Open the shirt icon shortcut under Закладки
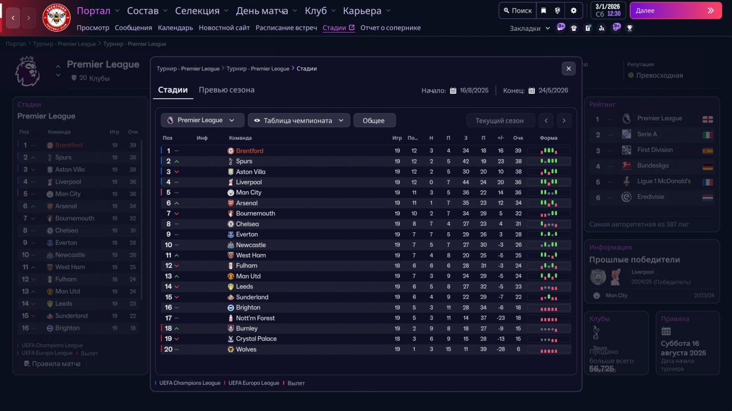Viewport: 732px width, 411px height. pos(574,28)
